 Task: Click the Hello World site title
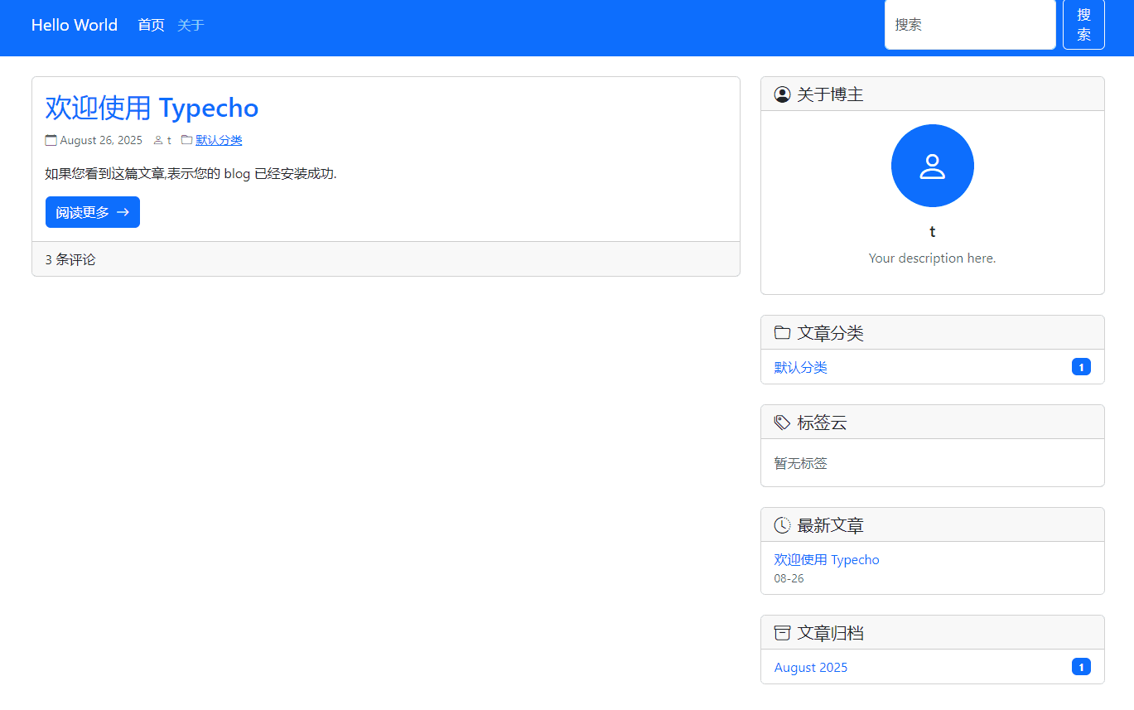click(x=75, y=25)
